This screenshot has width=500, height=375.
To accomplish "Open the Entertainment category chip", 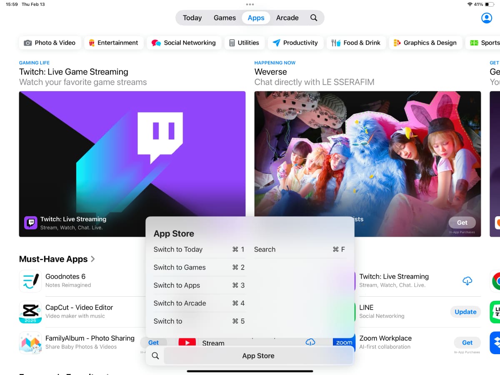I will pyautogui.click(x=114, y=42).
